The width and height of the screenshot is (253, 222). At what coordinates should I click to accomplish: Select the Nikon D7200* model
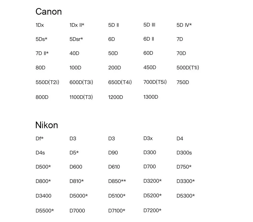(152, 210)
